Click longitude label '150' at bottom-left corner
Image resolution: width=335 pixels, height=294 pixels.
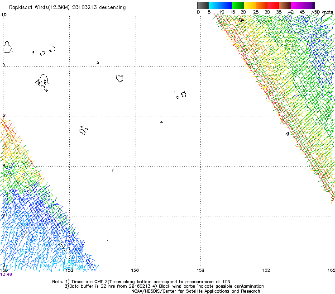pyautogui.click(x=4, y=270)
